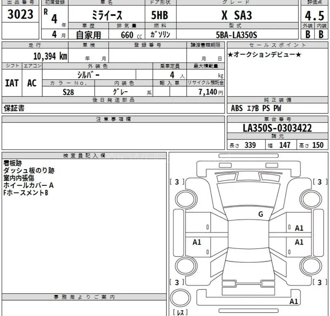Click the shift type IAT

[x=12, y=83]
